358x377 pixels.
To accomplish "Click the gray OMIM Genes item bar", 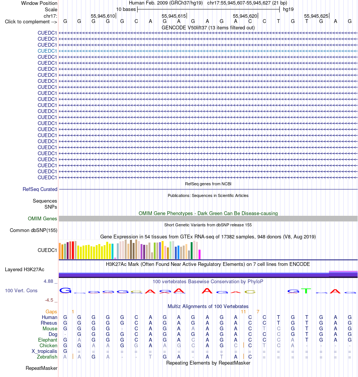I will (208, 218).
